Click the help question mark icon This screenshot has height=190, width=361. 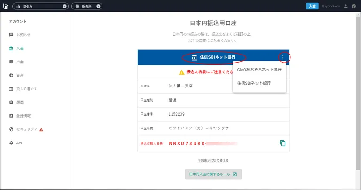(x=353, y=6)
